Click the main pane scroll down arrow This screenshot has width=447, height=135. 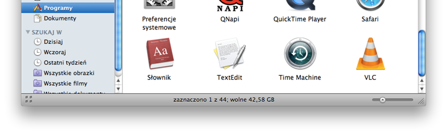click(422, 89)
